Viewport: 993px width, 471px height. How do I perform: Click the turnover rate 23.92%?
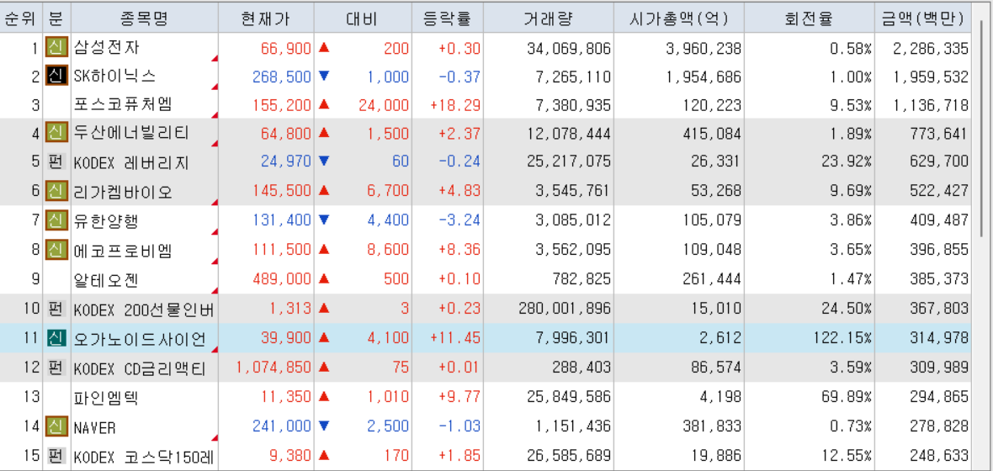pos(846,162)
